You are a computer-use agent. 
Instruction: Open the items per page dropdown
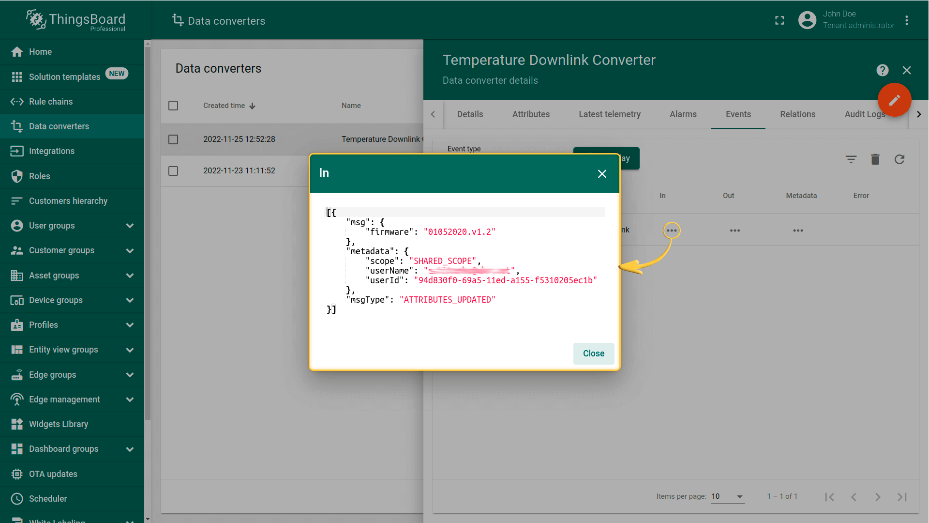tap(727, 496)
